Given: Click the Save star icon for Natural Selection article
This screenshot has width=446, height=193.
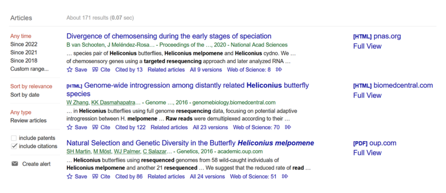Looking at the screenshot, I should click(x=70, y=176).
